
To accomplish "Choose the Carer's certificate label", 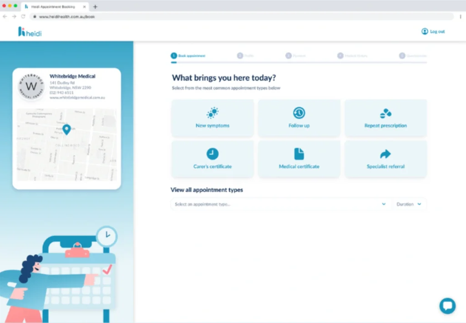I will coord(213,166).
